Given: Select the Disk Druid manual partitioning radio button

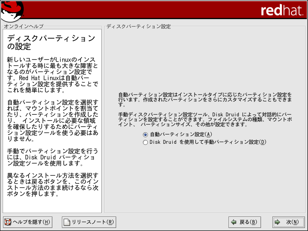Looking at the screenshot, I should tap(145, 143).
